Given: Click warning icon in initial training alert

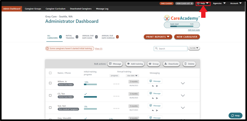Looking at the screenshot, I should [x=47, y=49].
